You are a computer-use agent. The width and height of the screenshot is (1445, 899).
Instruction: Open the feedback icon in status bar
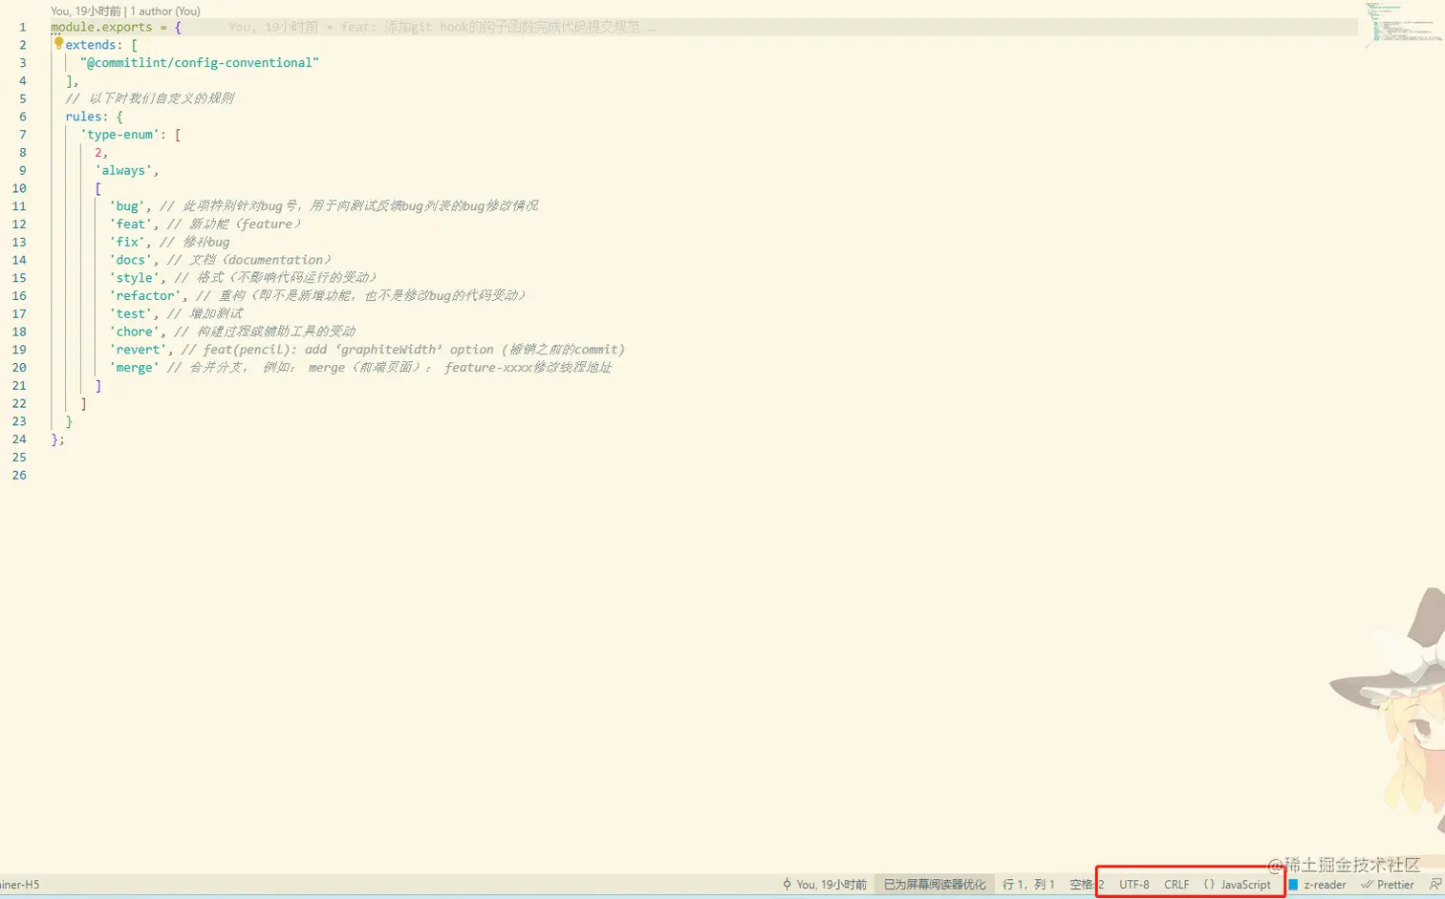tap(1434, 885)
